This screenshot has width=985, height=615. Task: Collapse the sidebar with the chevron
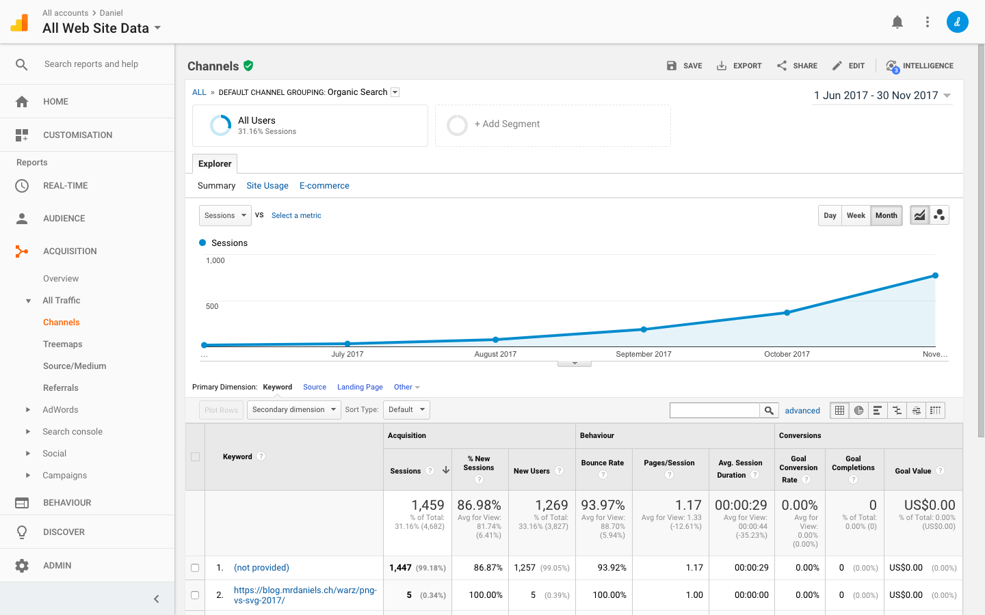[157, 599]
